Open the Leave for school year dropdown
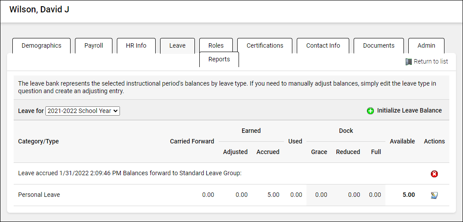Image resolution: width=463 pixels, height=222 pixels. tap(82, 111)
